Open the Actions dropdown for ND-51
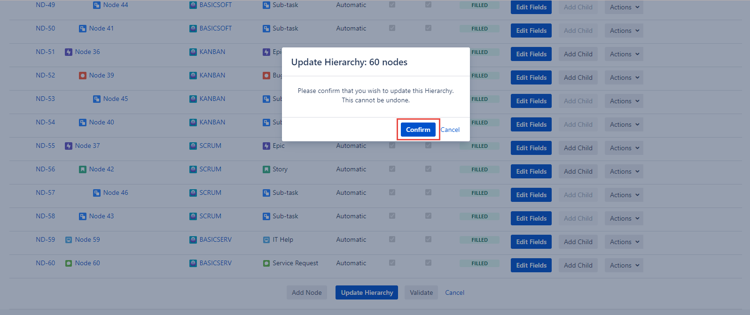Screen dimensions: 750x315 point(624,54)
